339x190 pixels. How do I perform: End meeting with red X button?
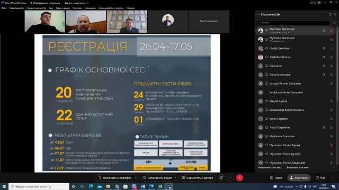(239, 178)
